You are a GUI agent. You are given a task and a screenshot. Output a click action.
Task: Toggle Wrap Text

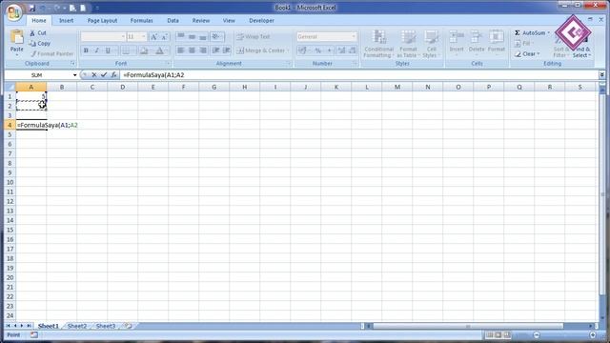click(254, 36)
